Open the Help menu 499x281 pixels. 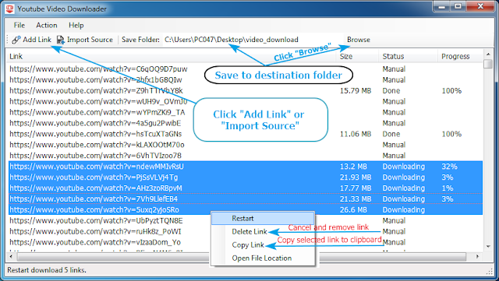pyautogui.click(x=76, y=25)
